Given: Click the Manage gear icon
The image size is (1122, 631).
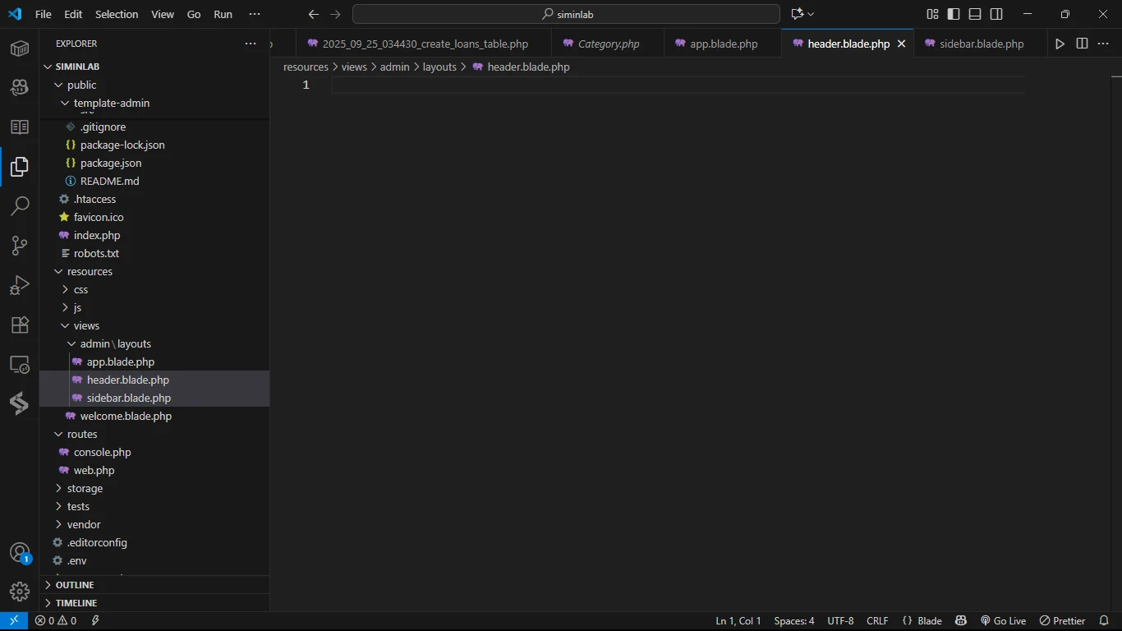Looking at the screenshot, I should point(20,591).
